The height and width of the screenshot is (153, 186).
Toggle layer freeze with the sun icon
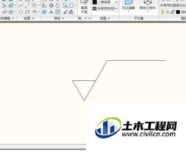point(167,12)
